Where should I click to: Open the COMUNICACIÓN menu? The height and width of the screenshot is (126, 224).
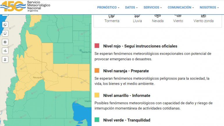click(x=181, y=8)
